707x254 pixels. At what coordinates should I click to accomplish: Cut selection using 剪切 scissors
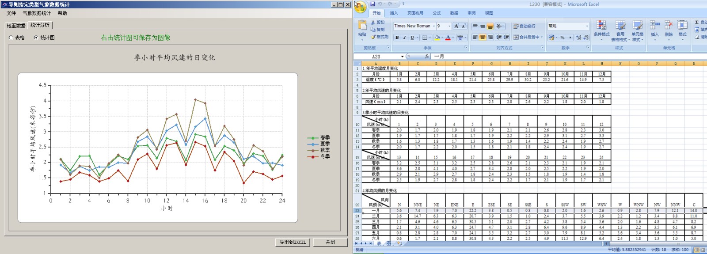378,22
